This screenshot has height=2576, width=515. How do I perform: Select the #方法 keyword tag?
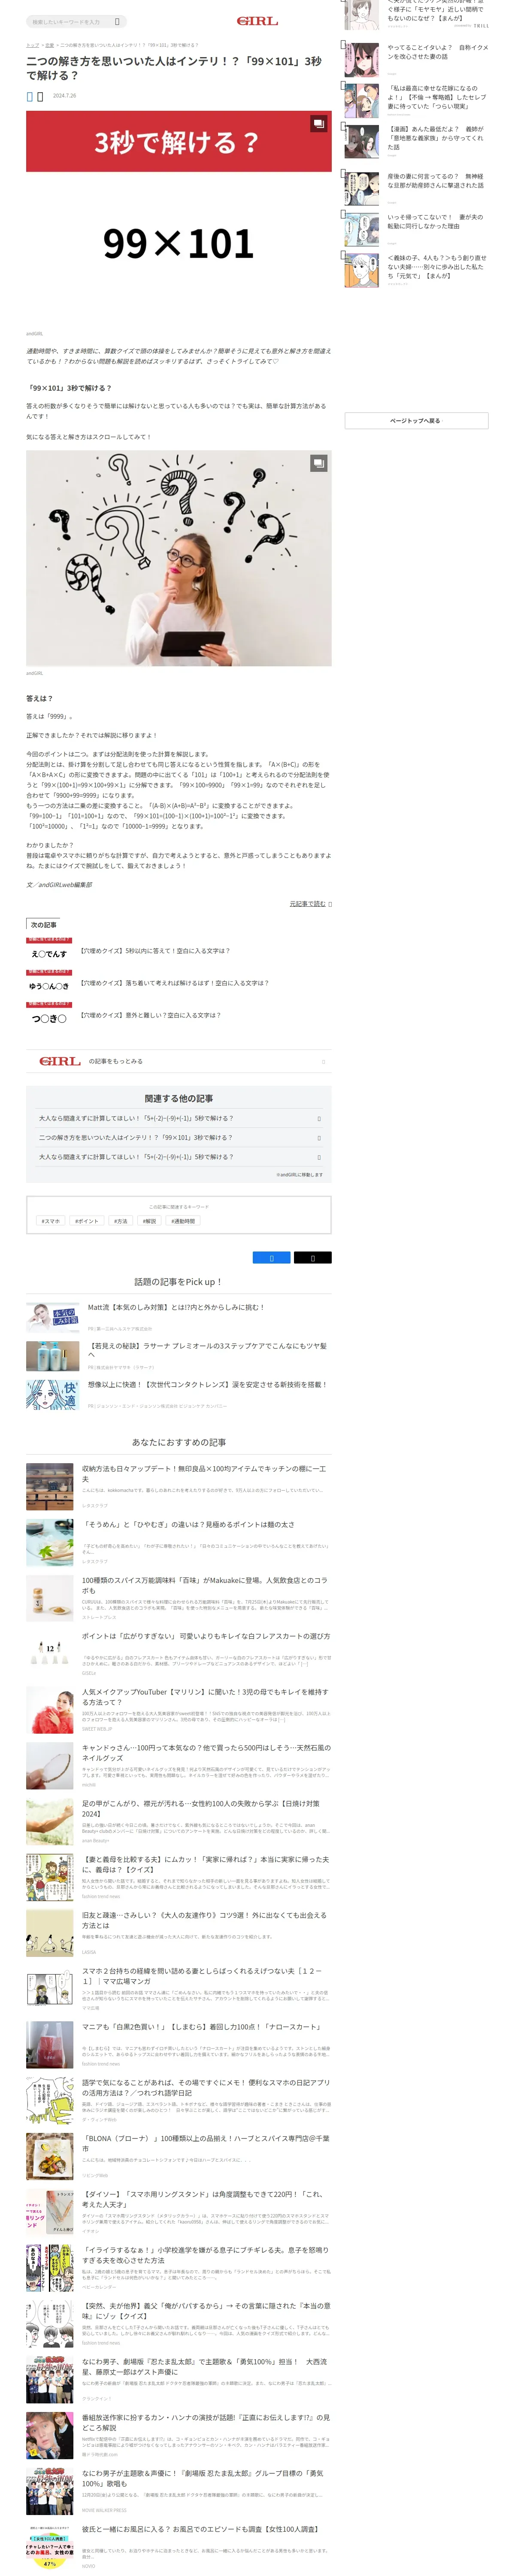(121, 1221)
